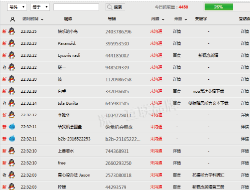250x190 pixels.
Task: Click the number 444185002
Action: pos(117,55)
